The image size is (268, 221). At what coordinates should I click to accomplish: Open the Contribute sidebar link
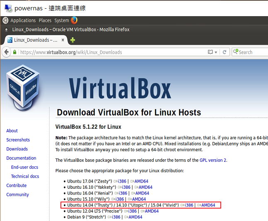click(x=17, y=185)
